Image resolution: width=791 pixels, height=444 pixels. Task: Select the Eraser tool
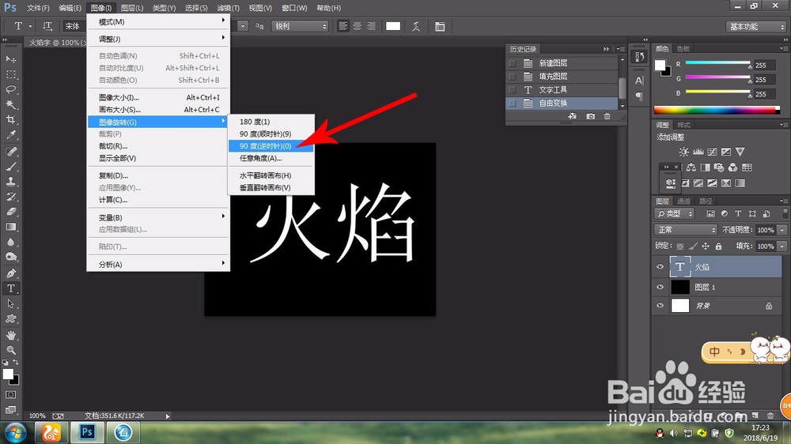(10, 212)
